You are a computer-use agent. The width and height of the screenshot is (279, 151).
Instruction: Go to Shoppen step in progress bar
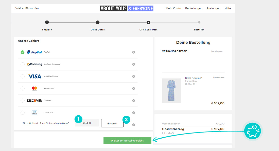[x=47, y=22]
